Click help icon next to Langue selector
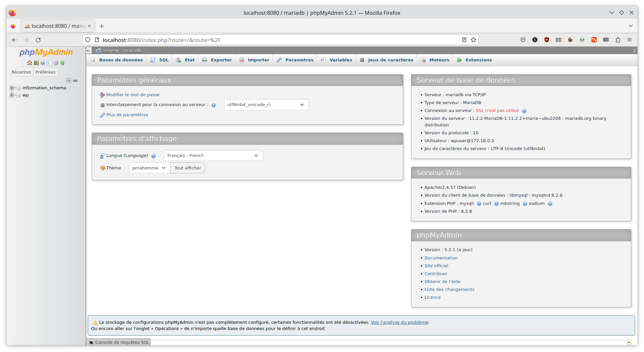This screenshot has height=352, width=644. click(153, 156)
